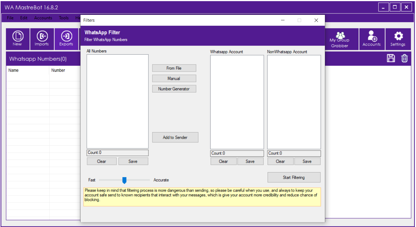The image size is (416, 227).
Task: Click the save disk icon in Whatsapp Numbers header
Action: (391, 59)
